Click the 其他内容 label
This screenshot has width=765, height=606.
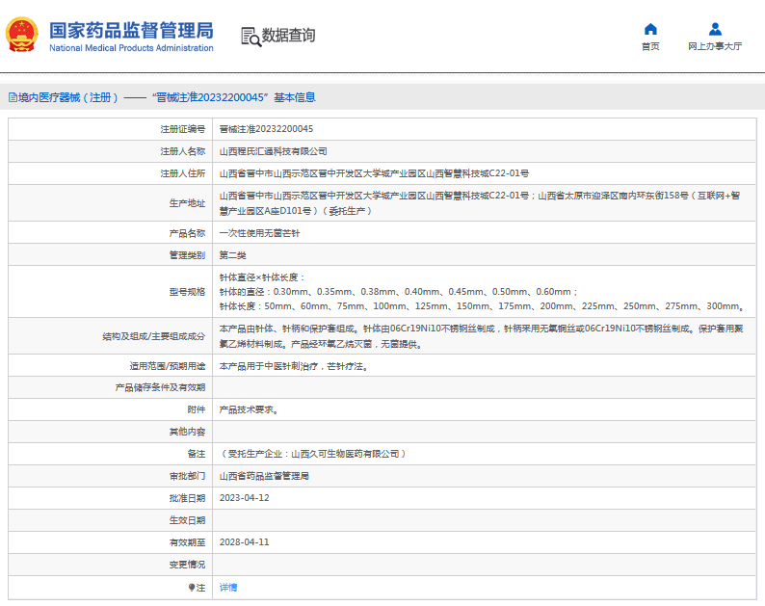click(187, 432)
